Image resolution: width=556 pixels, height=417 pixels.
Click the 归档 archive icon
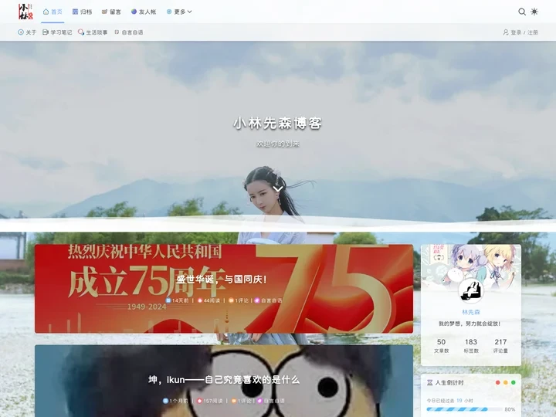click(75, 12)
